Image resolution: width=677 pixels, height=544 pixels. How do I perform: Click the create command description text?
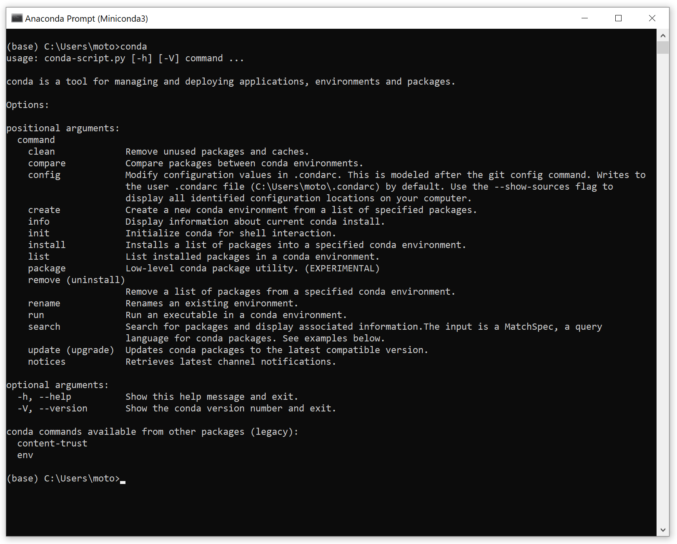point(301,210)
